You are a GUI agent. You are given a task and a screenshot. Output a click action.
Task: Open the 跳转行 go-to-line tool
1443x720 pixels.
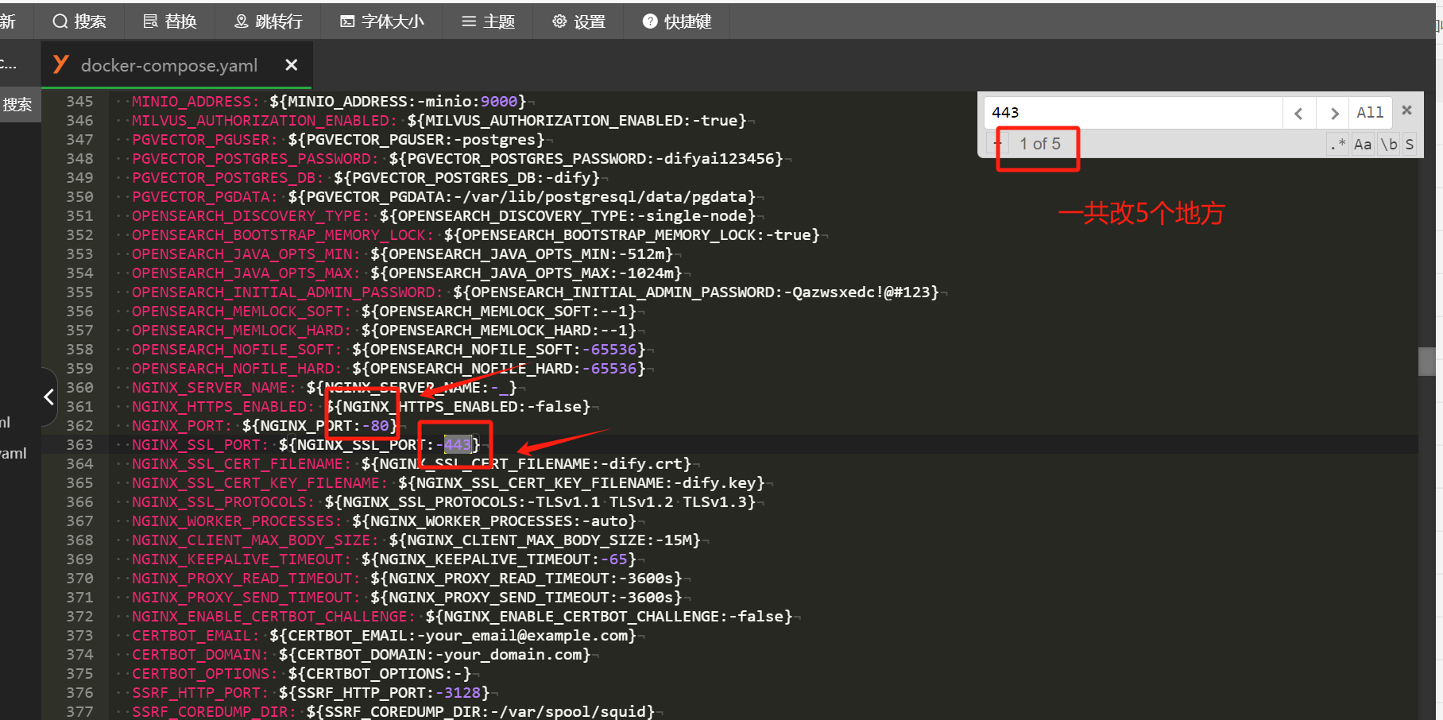(x=268, y=21)
